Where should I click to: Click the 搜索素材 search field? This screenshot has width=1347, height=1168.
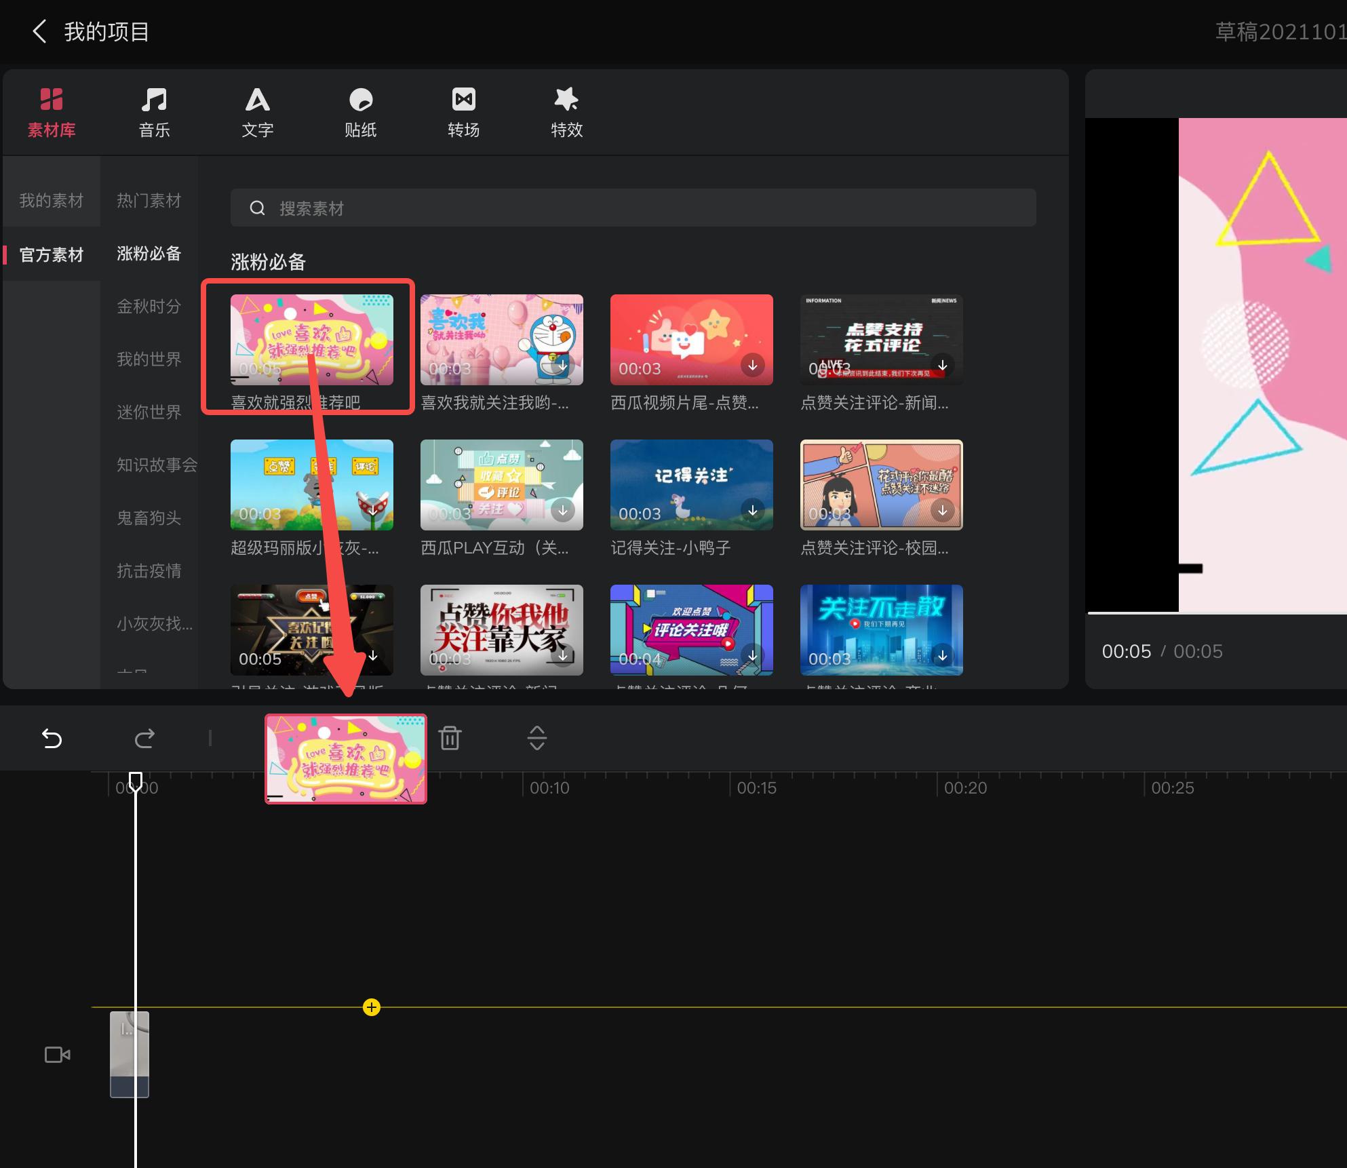coord(632,208)
